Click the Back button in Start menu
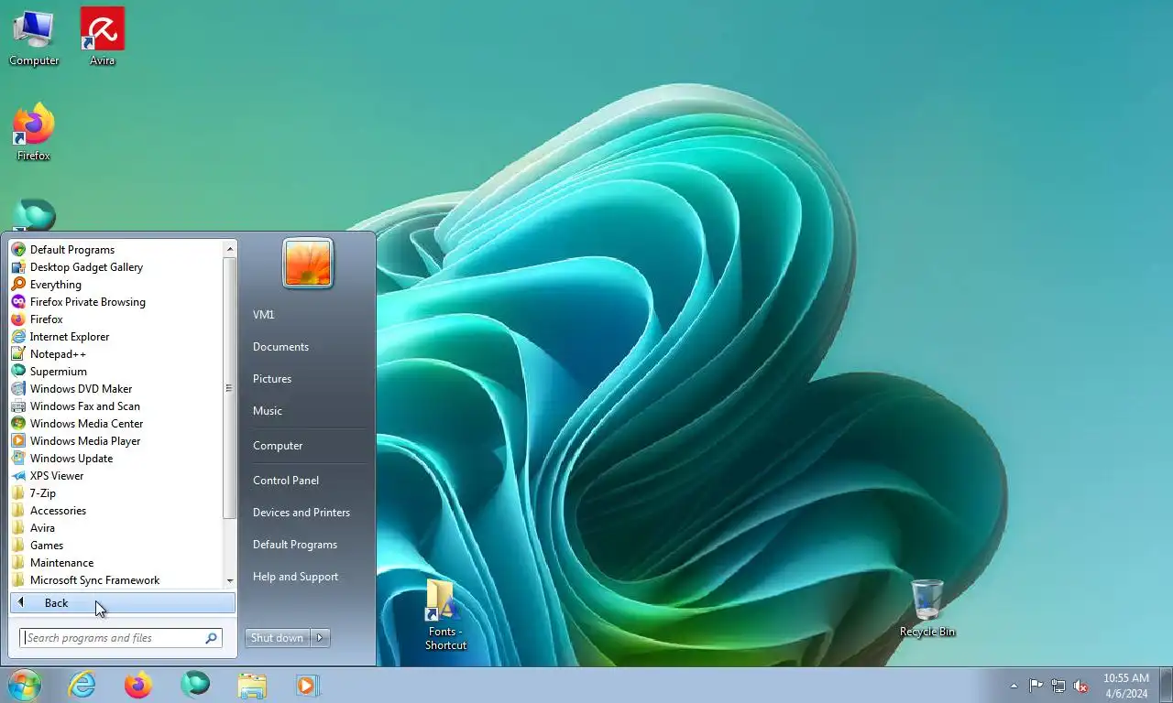This screenshot has height=703, width=1173. click(x=123, y=603)
